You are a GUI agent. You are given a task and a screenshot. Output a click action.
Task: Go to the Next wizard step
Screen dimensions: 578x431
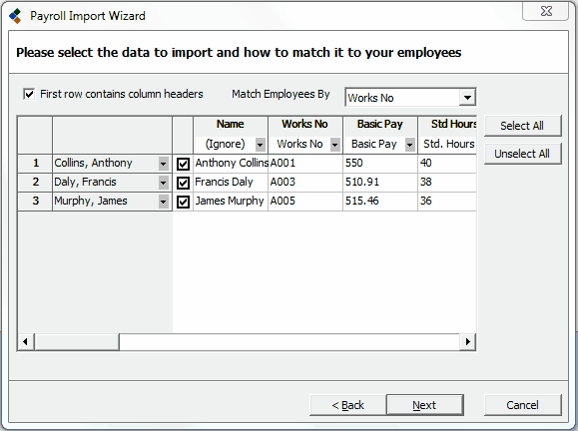click(x=424, y=405)
